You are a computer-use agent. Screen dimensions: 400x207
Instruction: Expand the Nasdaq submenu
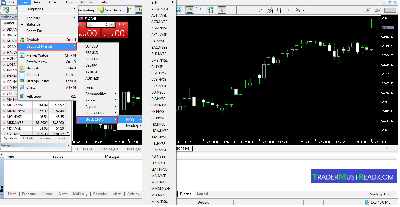coord(130,126)
